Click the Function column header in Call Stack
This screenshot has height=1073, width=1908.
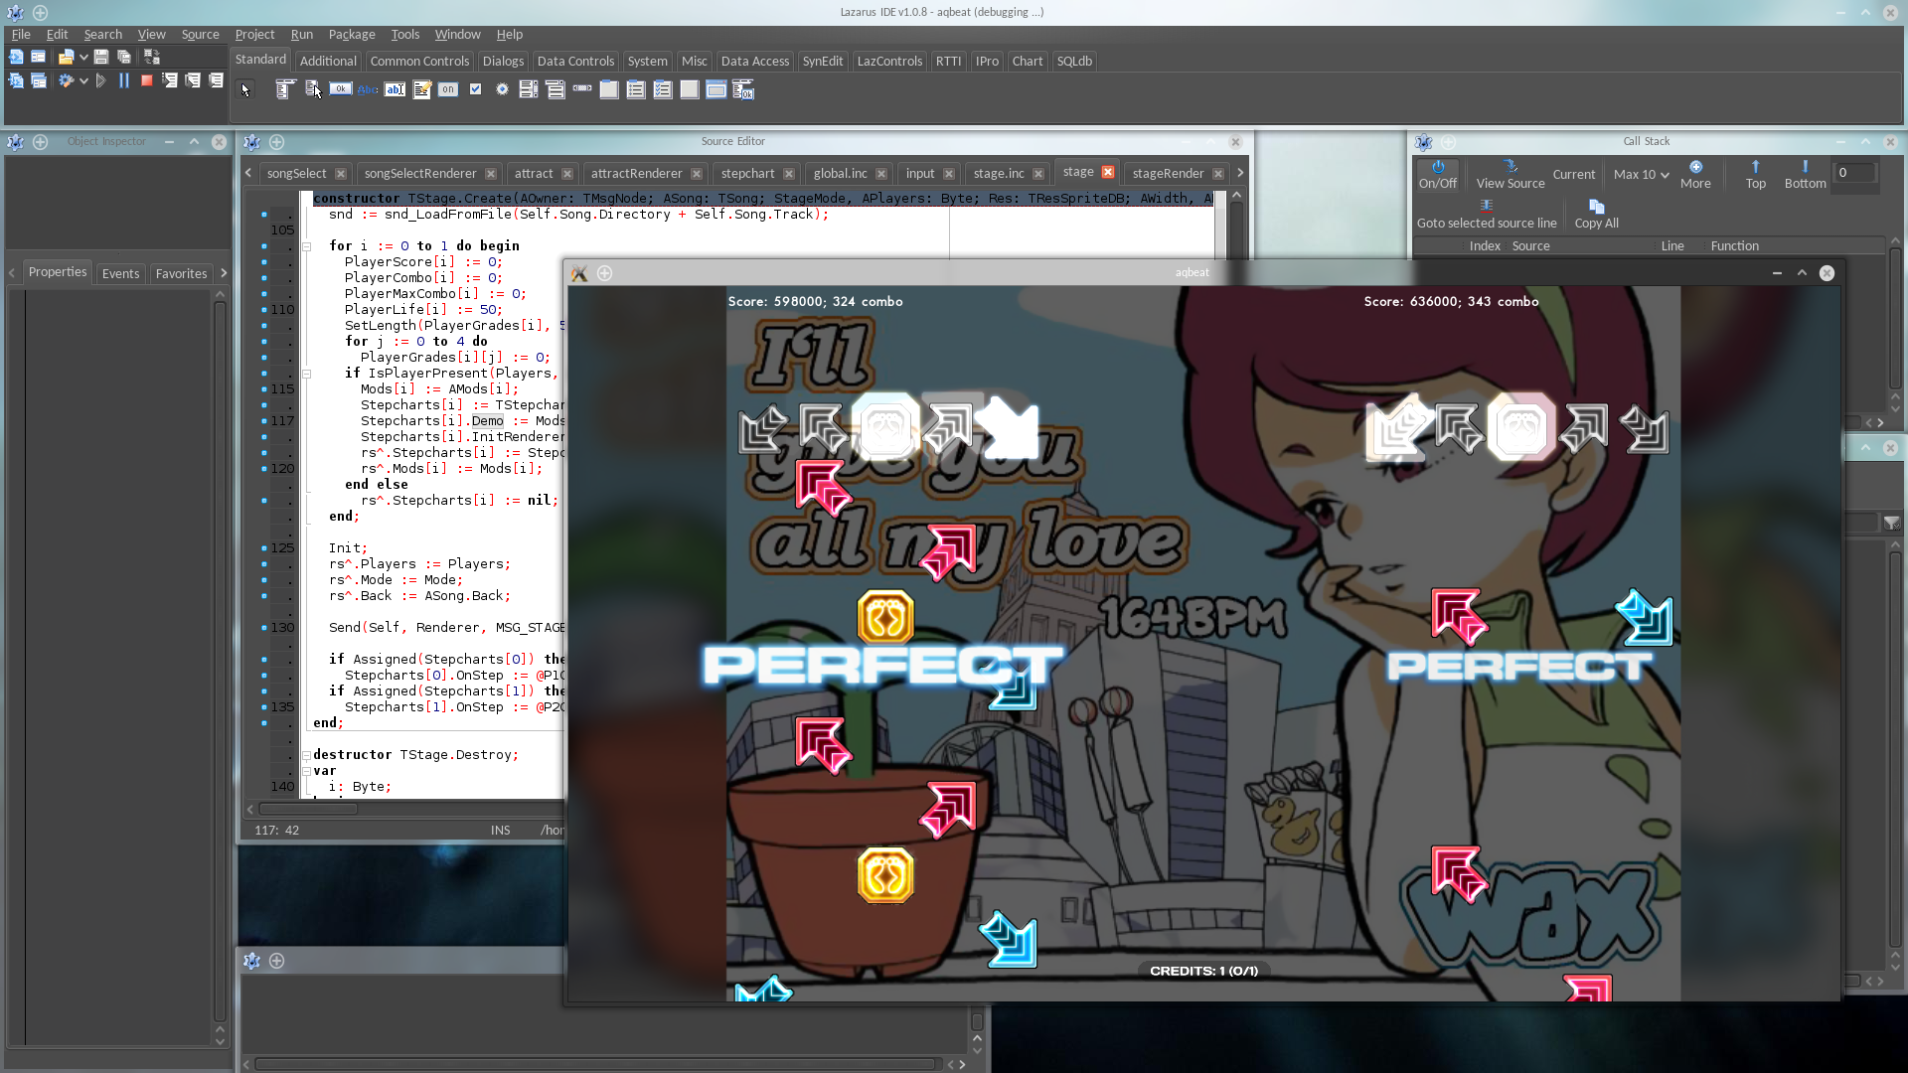[1734, 245]
